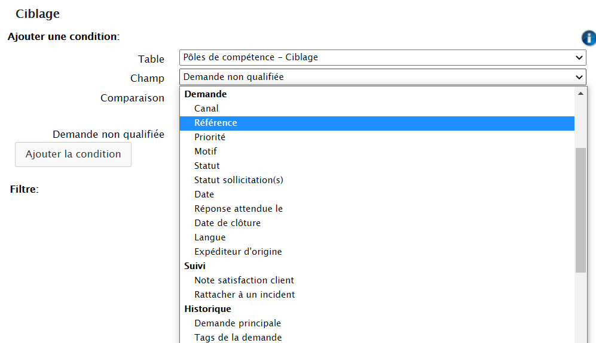The height and width of the screenshot is (343, 596).
Task: Click the blue information icon
Action: coord(588,38)
